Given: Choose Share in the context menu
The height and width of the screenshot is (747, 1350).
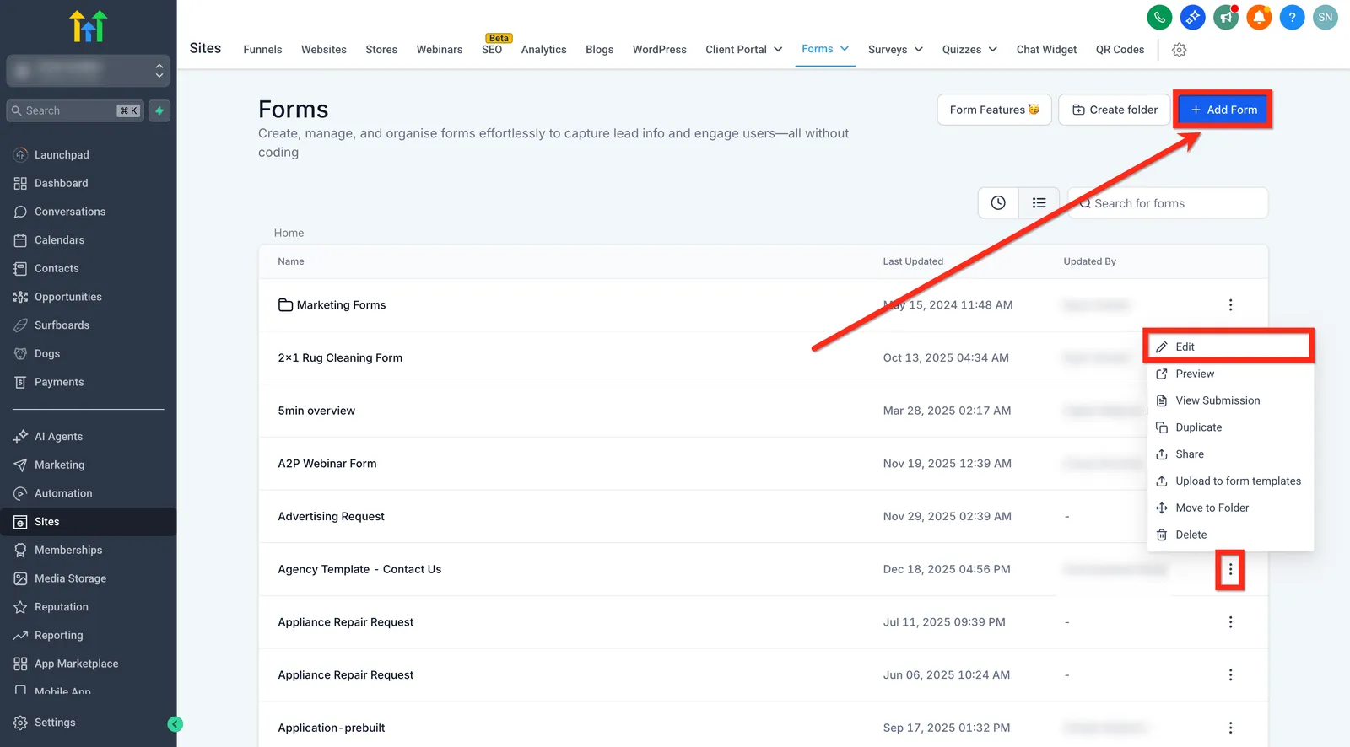Looking at the screenshot, I should [x=1229, y=454].
